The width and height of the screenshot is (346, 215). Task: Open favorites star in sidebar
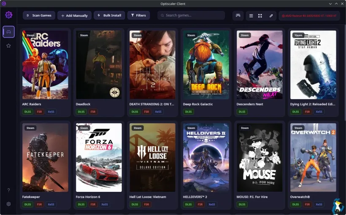tap(8, 46)
